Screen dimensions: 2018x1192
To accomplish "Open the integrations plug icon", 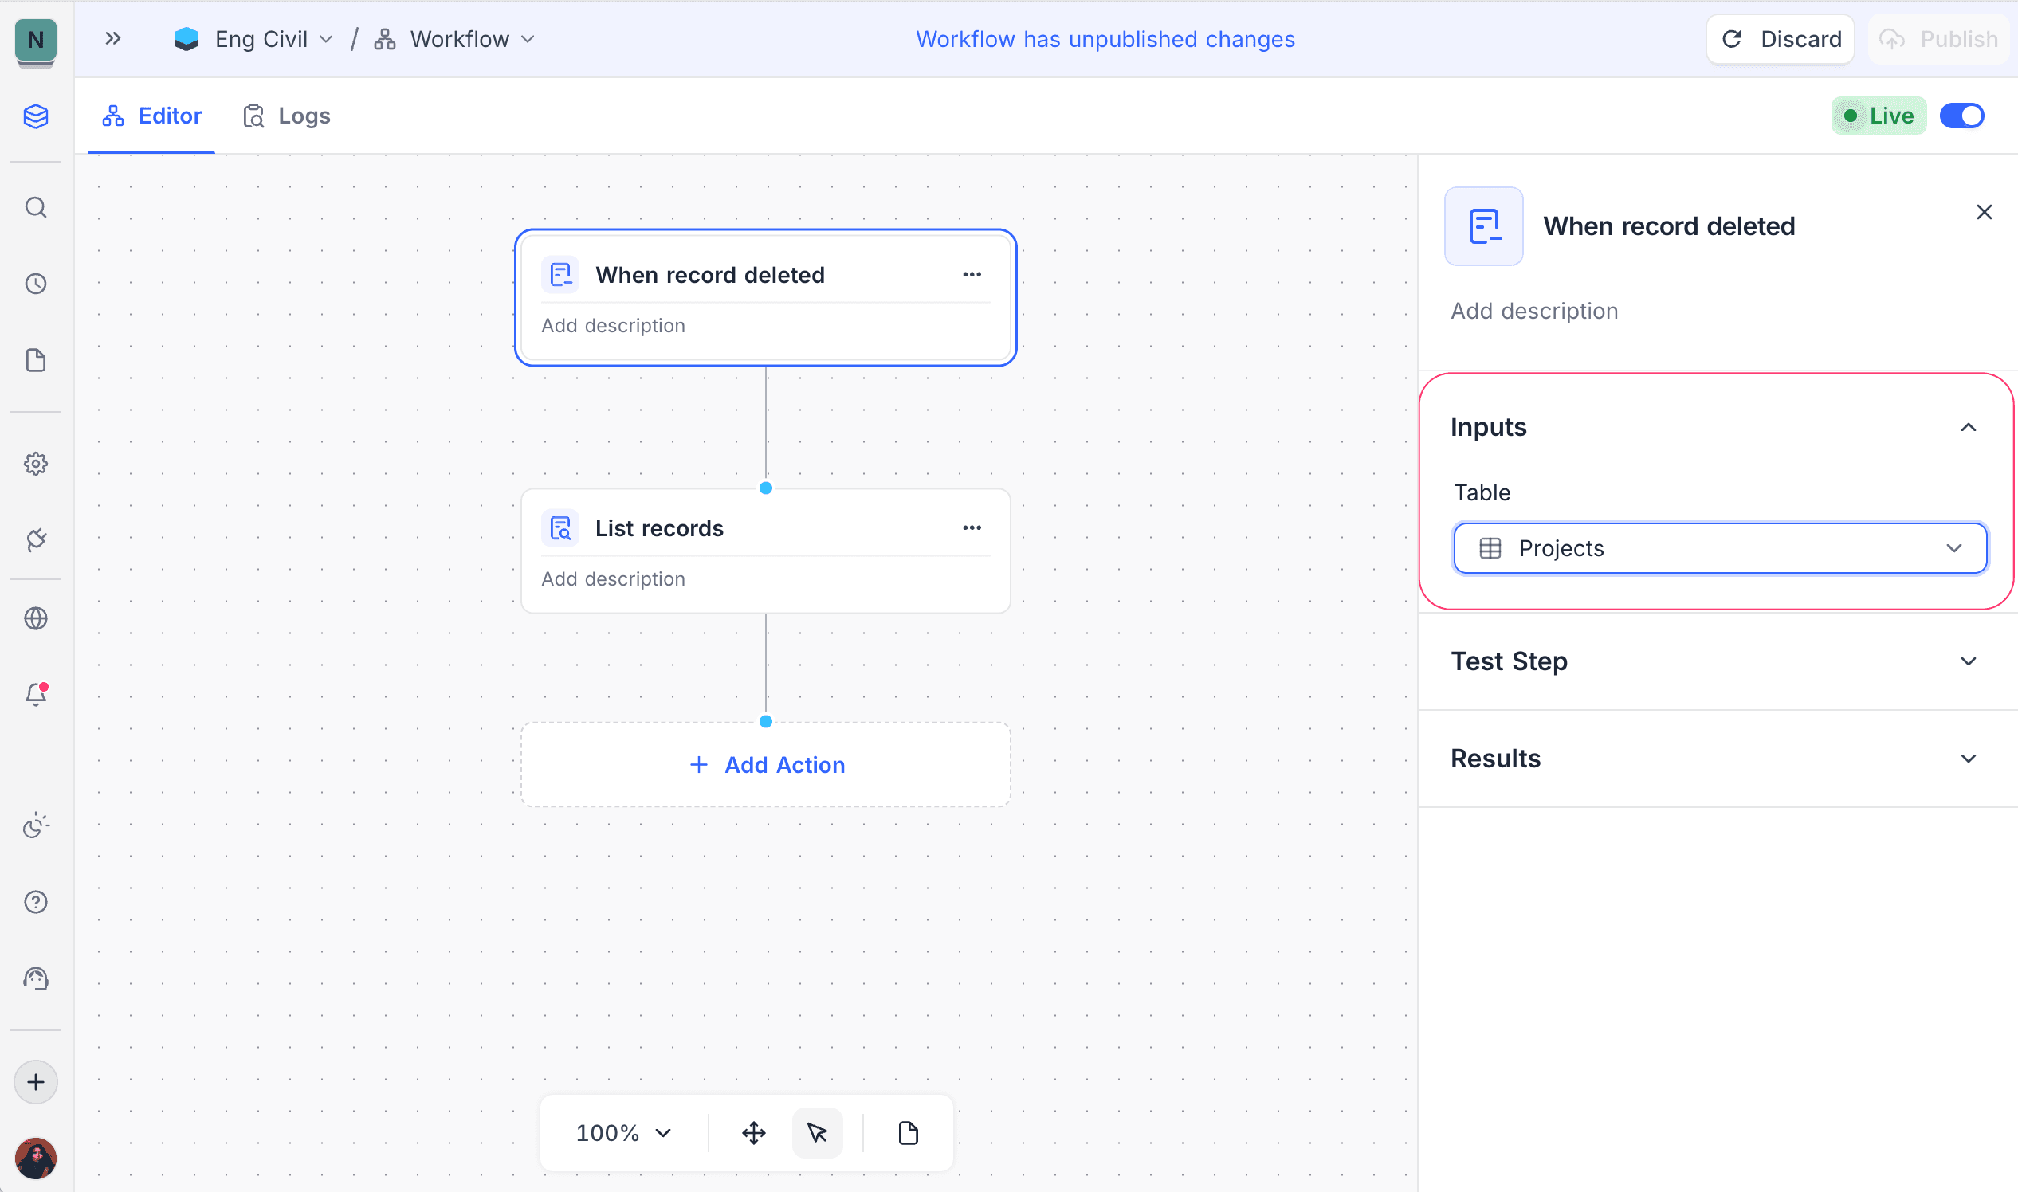I will (x=36, y=539).
